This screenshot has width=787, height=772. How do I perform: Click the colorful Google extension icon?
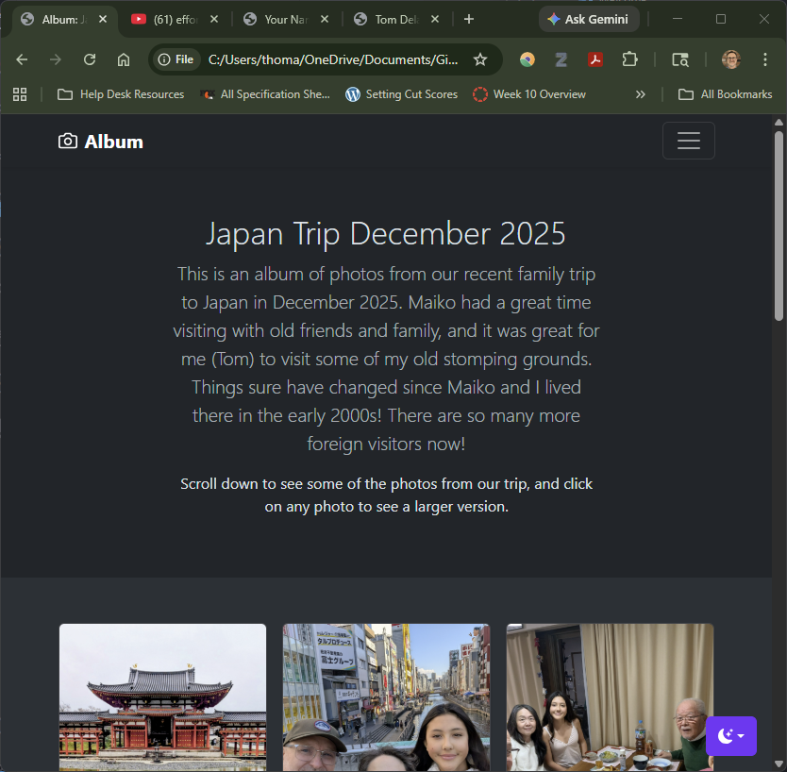click(527, 59)
